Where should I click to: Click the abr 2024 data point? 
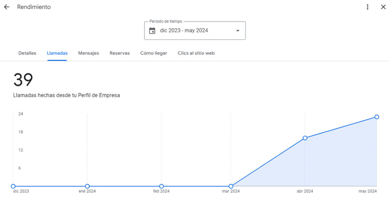(x=305, y=138)
